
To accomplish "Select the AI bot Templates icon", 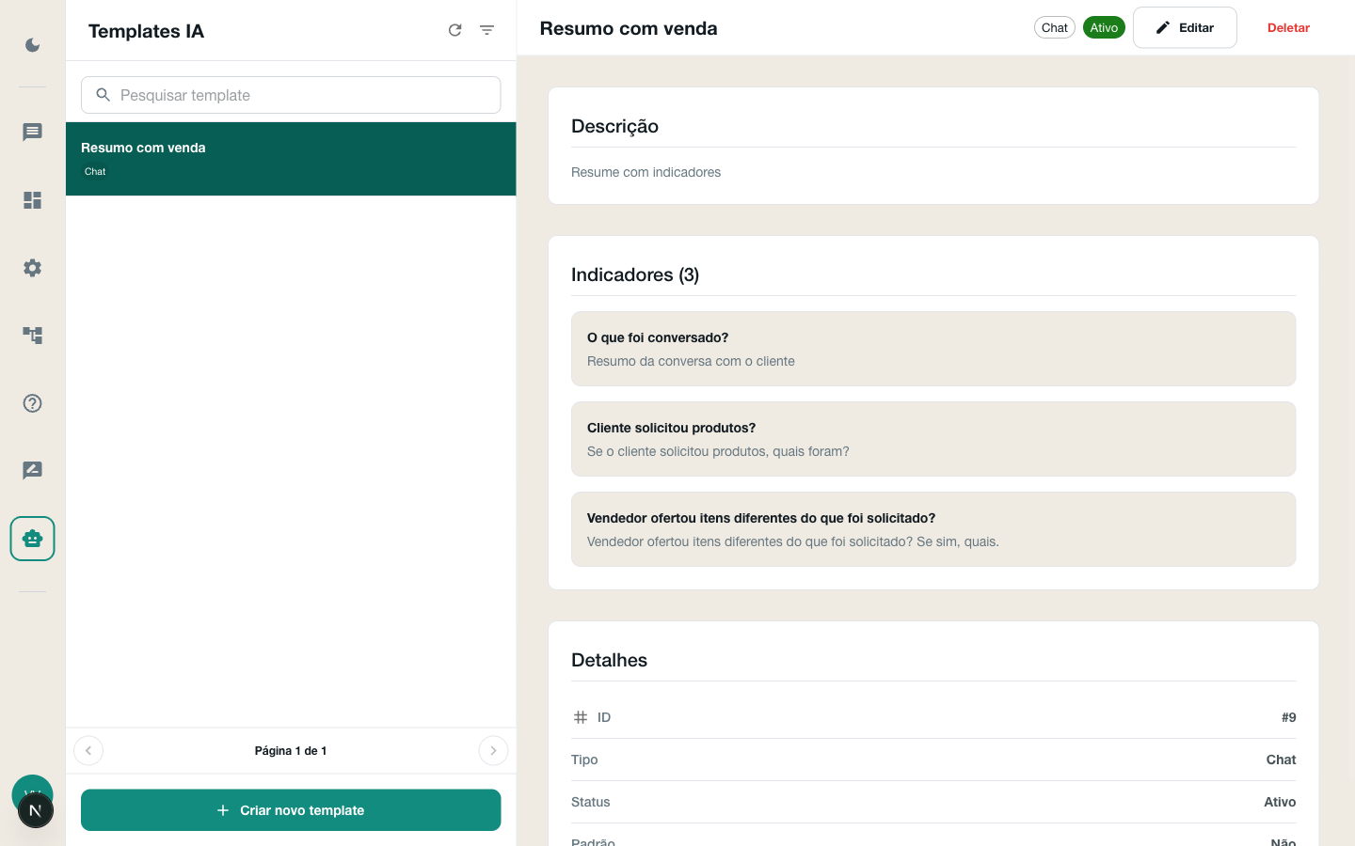I will click(32, 539).
